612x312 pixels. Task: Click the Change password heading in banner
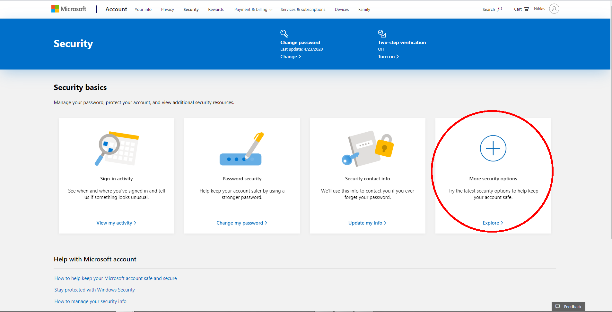300,42
